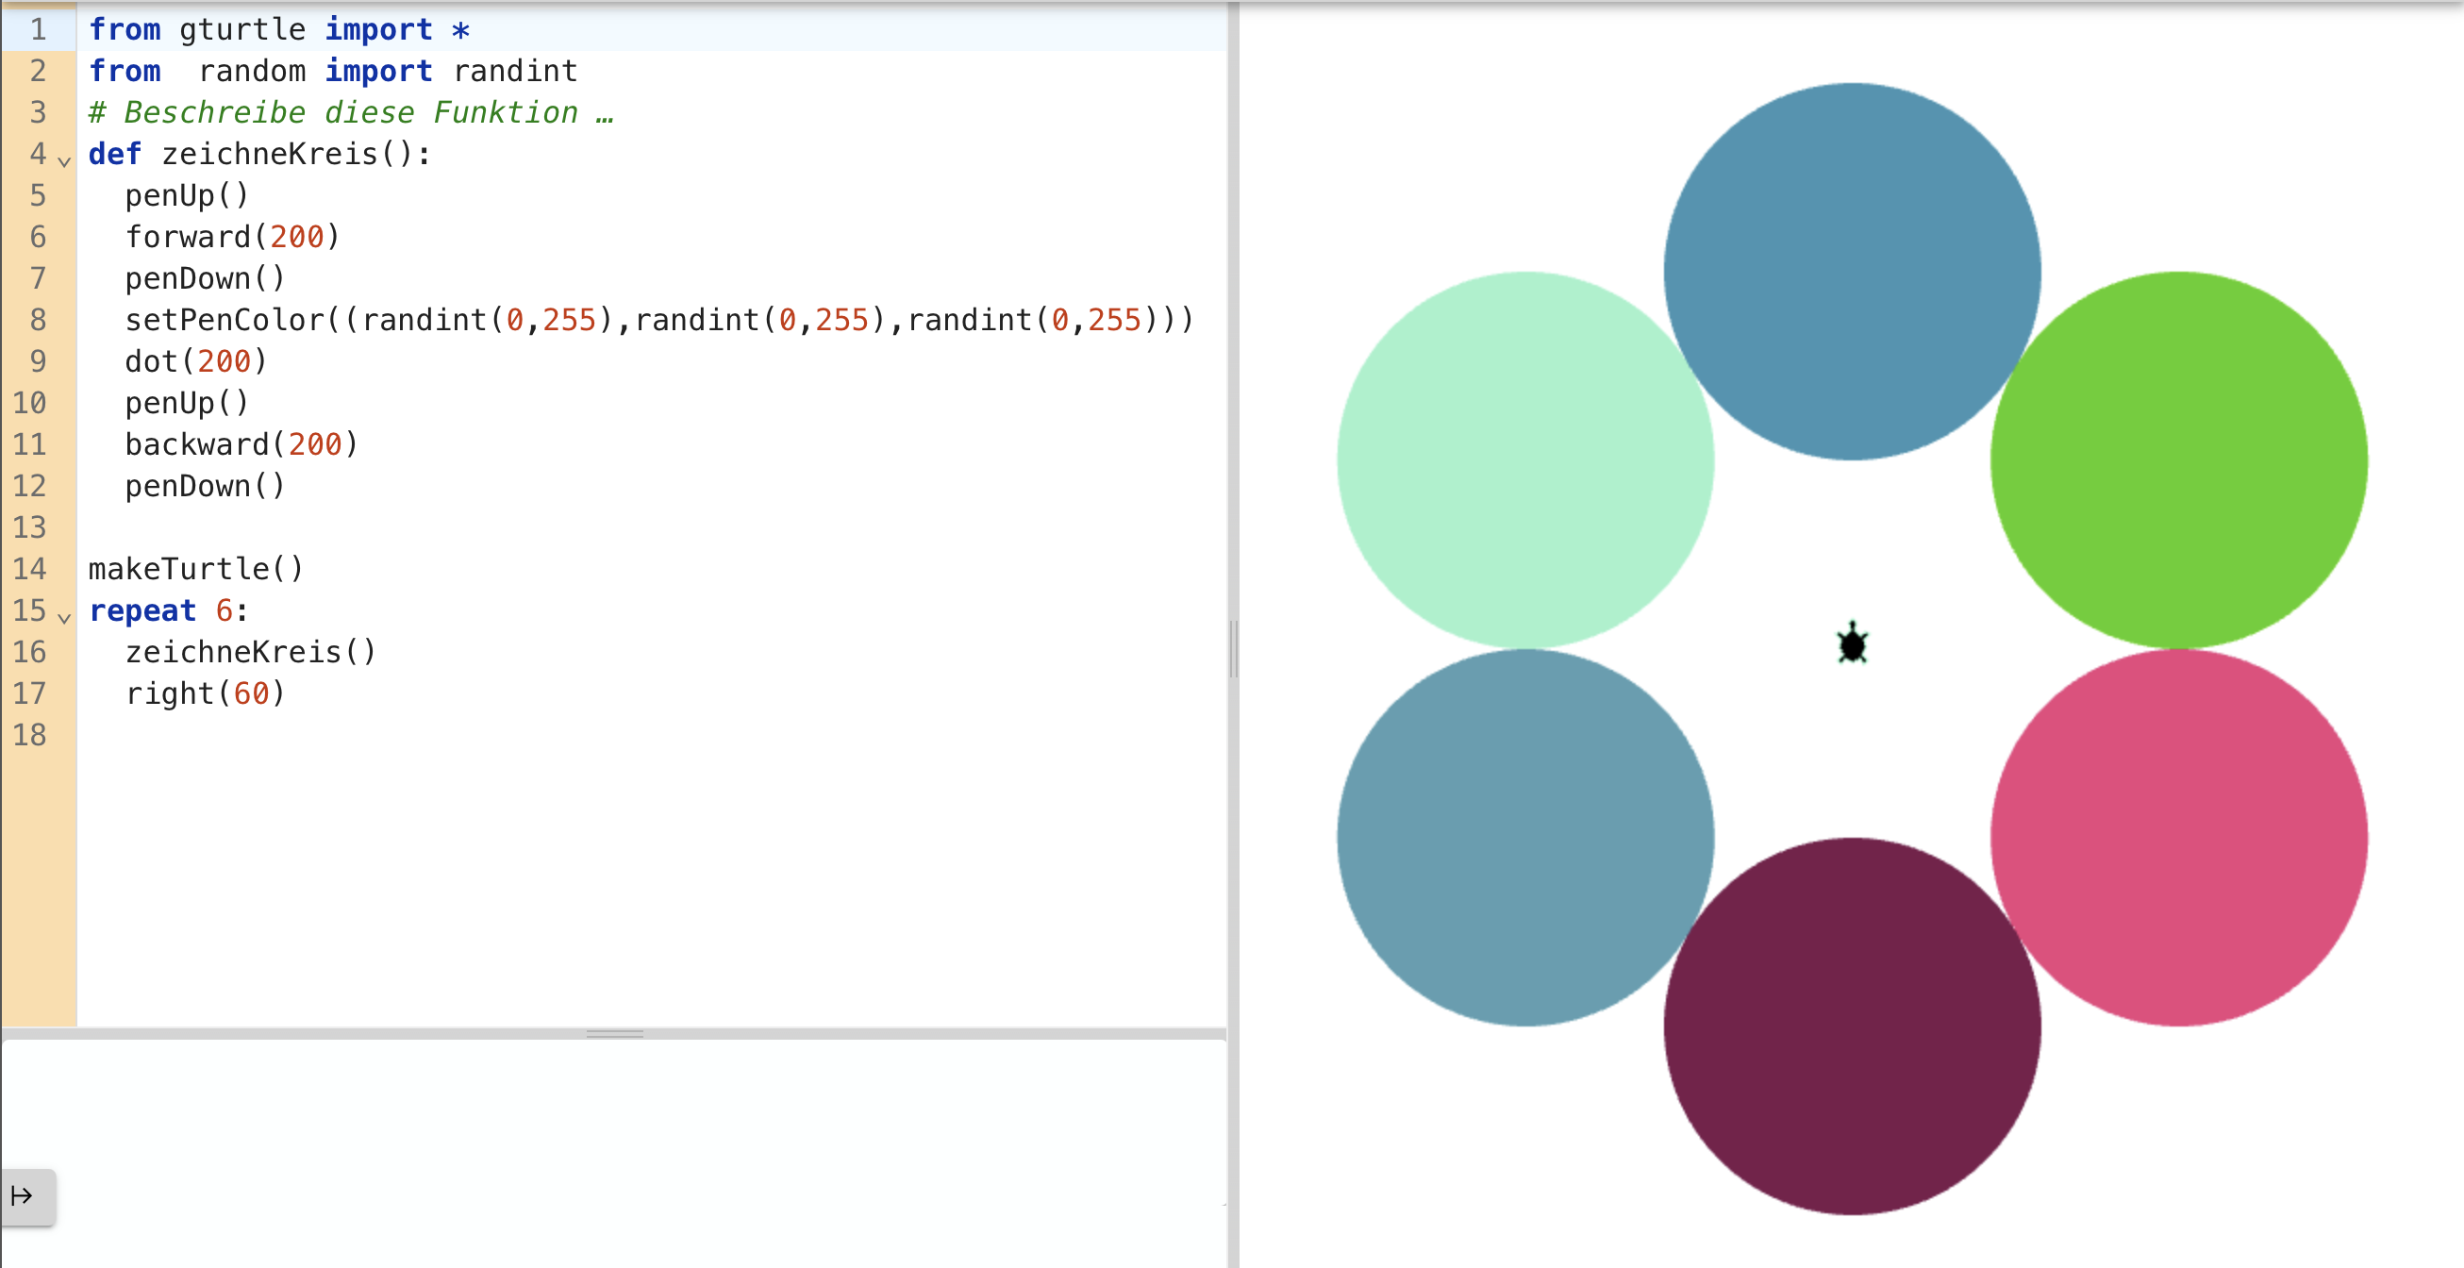The height and width of the screenshot is (1268, 2464).
Task: Click the pink circle on canvas
Action: [x=2178, y=838]
